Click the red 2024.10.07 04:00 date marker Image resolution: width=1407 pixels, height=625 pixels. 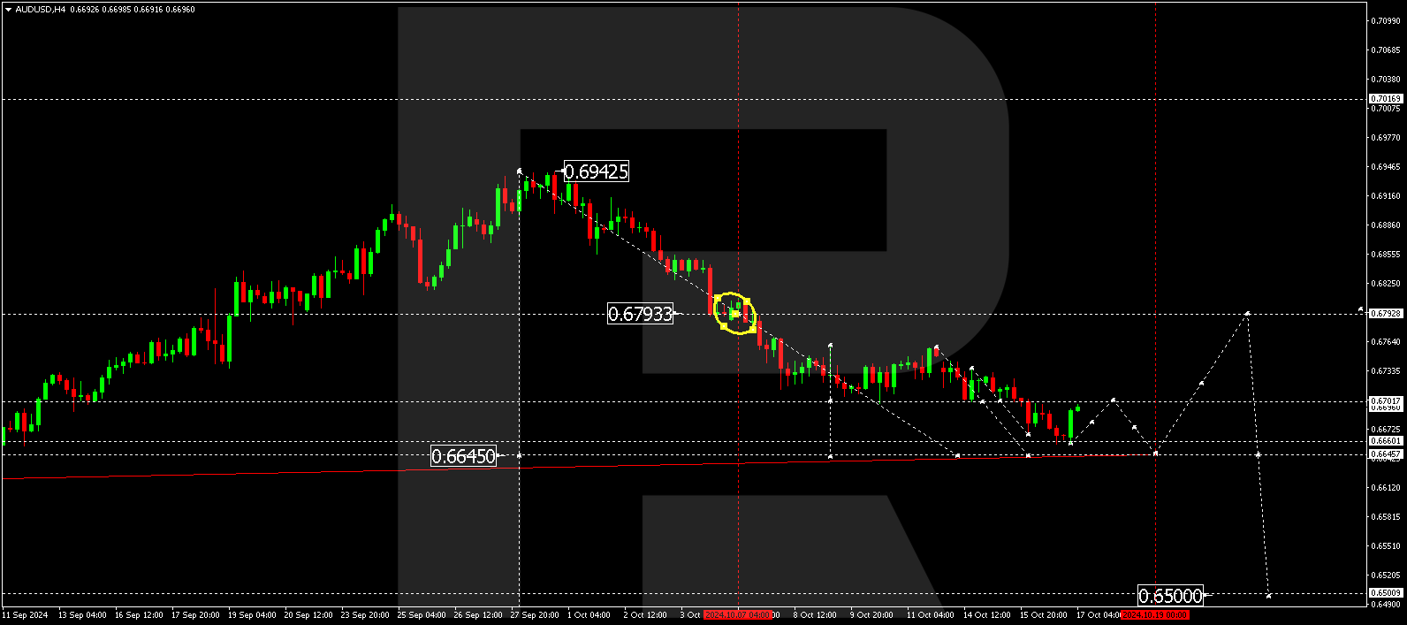pyautogui.click(x=738, y=615)
